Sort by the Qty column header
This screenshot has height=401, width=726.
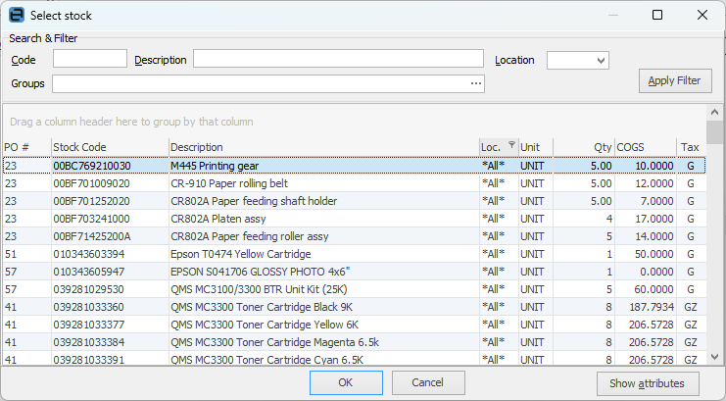pos(584,147)
